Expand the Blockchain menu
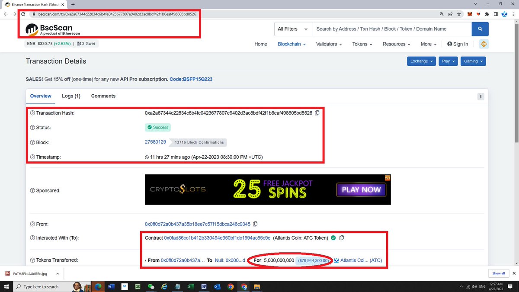The width and height of the screenshot is (519, 292). click(x=292, y=44)
